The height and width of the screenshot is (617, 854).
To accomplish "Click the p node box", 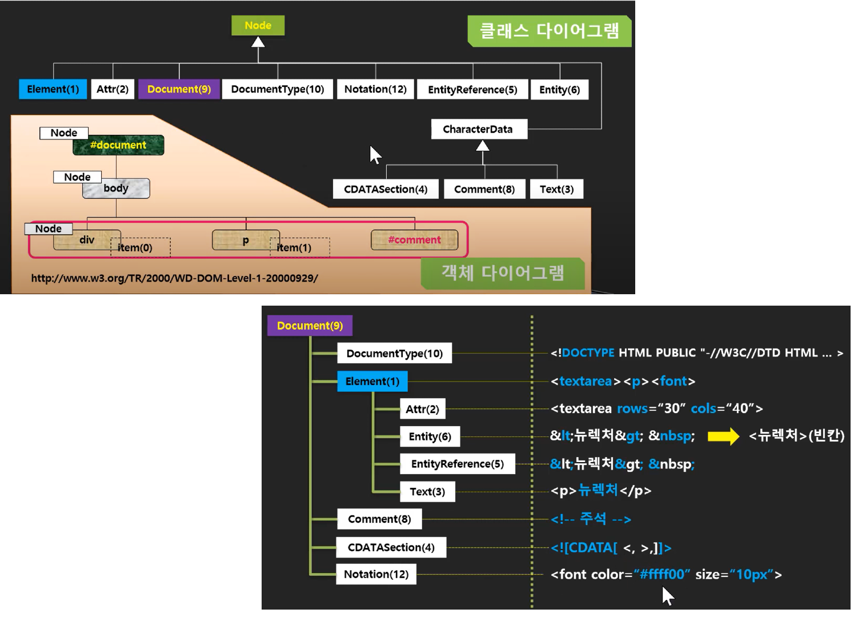I will tap(246, 240).
